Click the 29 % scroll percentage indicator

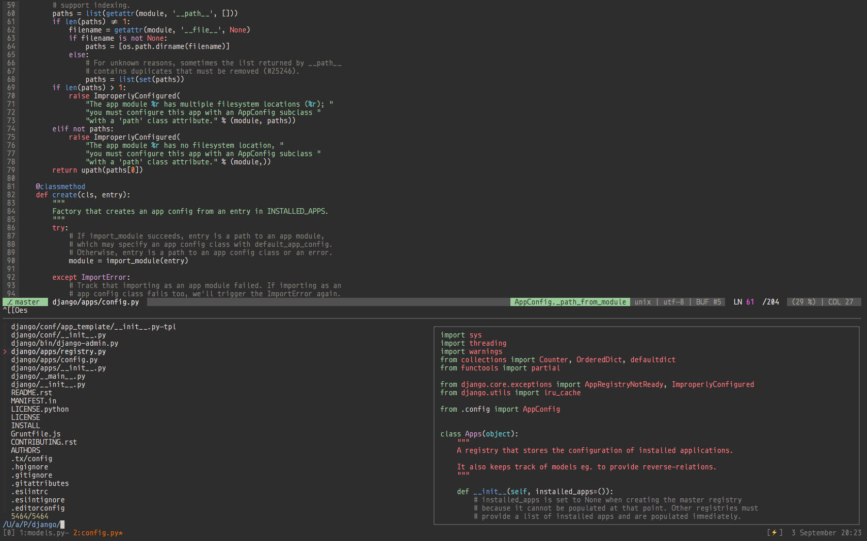click(804, 302)
